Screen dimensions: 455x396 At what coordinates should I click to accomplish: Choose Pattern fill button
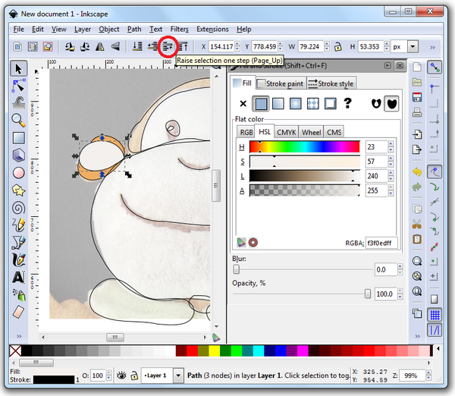pos(312,104)
